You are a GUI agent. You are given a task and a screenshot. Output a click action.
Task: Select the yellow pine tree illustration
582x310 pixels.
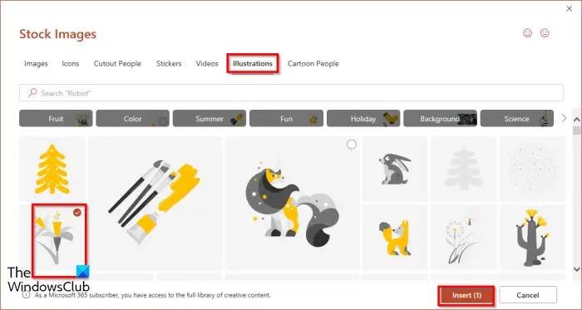coord(52,169)
